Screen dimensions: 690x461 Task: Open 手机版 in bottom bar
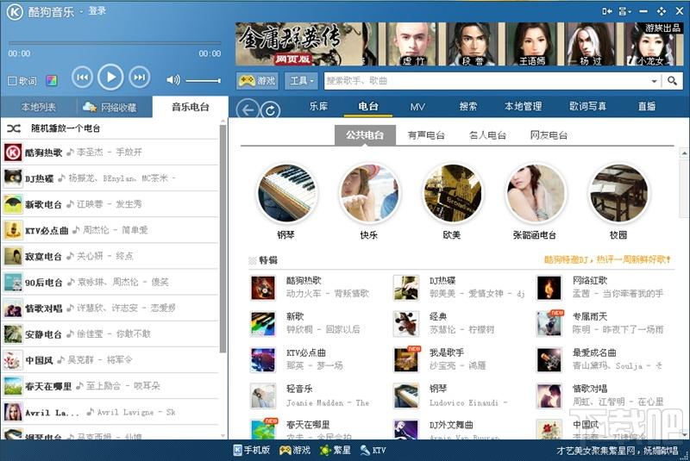pyautogui.click(x=251, y=450)
